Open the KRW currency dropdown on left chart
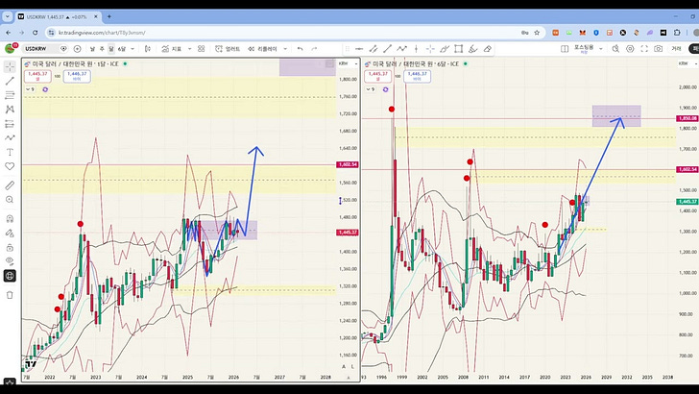The width and height of the screenshot is (699, 394). pos(348,63)
